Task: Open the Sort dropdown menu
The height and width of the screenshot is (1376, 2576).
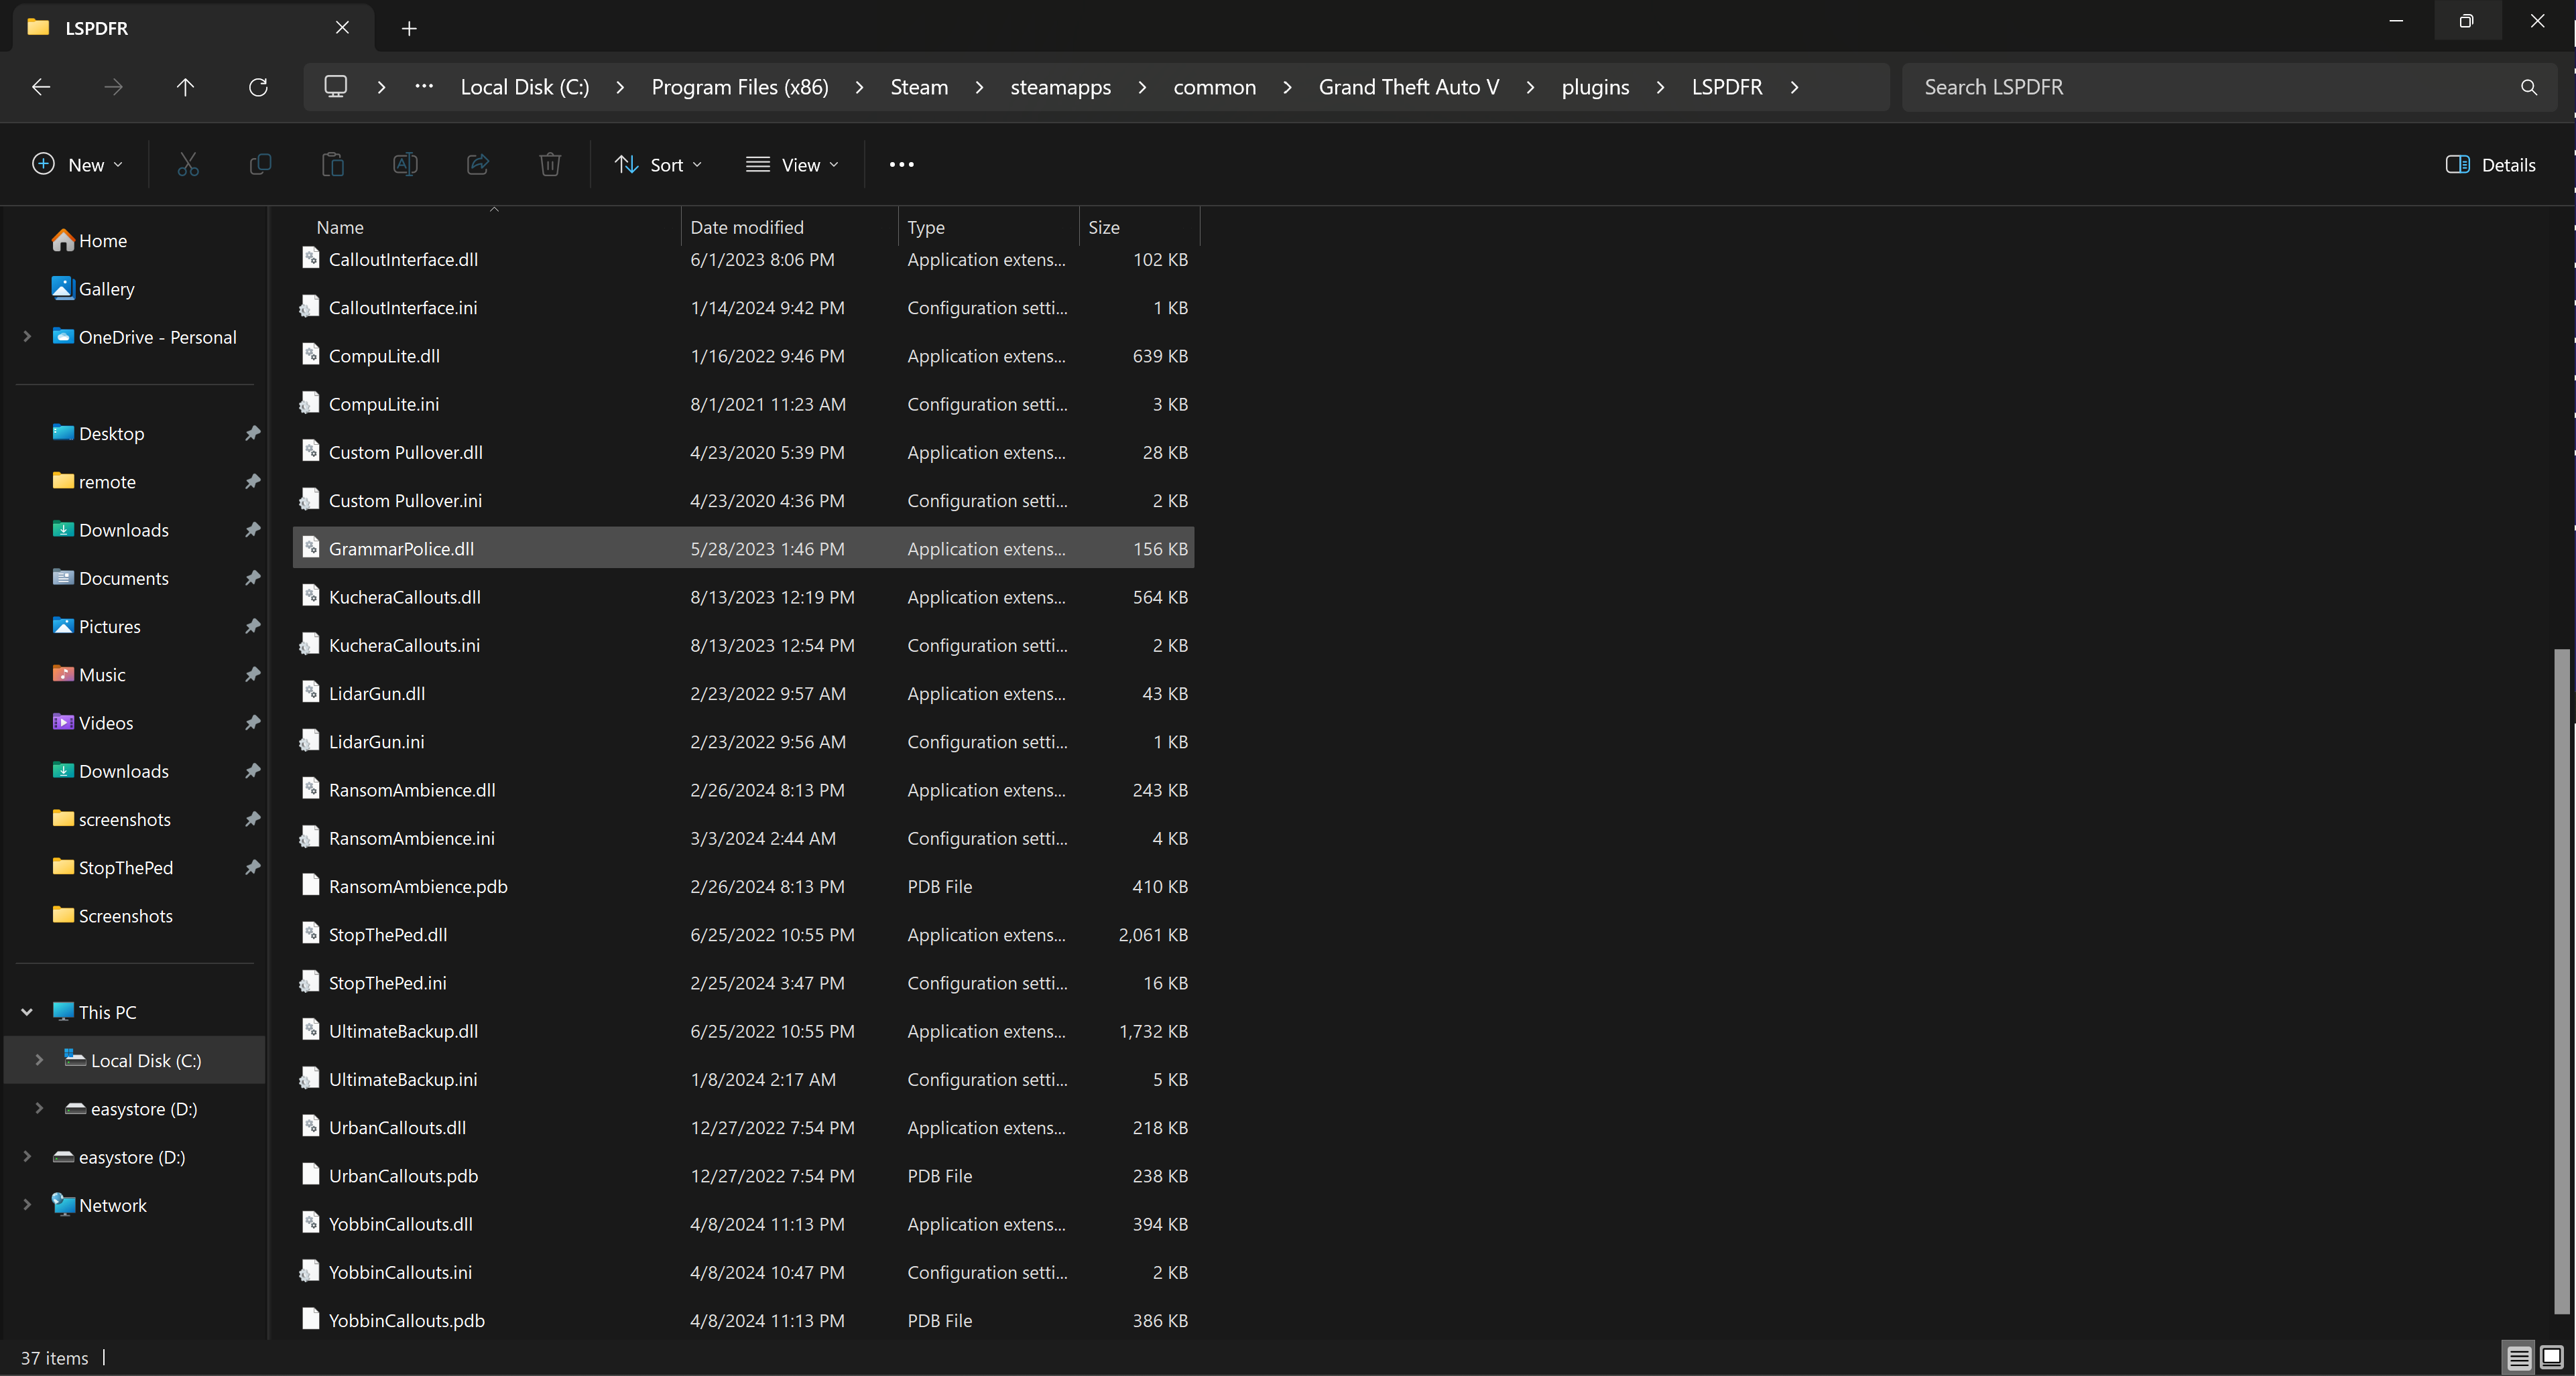Action: tap(658, 165)
